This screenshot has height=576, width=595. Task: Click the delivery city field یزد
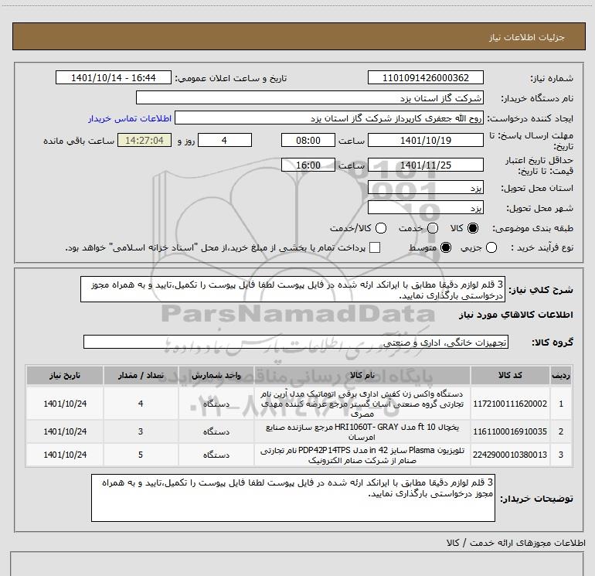point(425,208)
